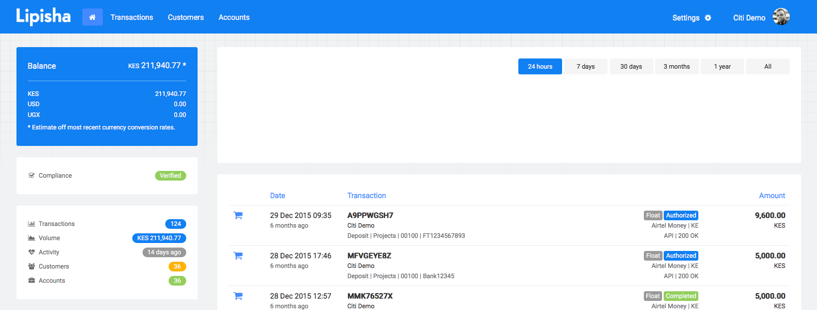
Task: Open transaction MMK76527X
Action: coord(370,296)
